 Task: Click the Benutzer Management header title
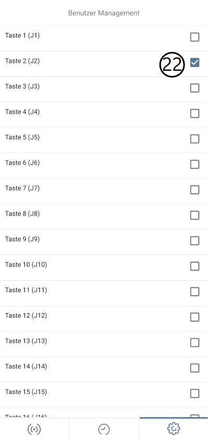104,13
